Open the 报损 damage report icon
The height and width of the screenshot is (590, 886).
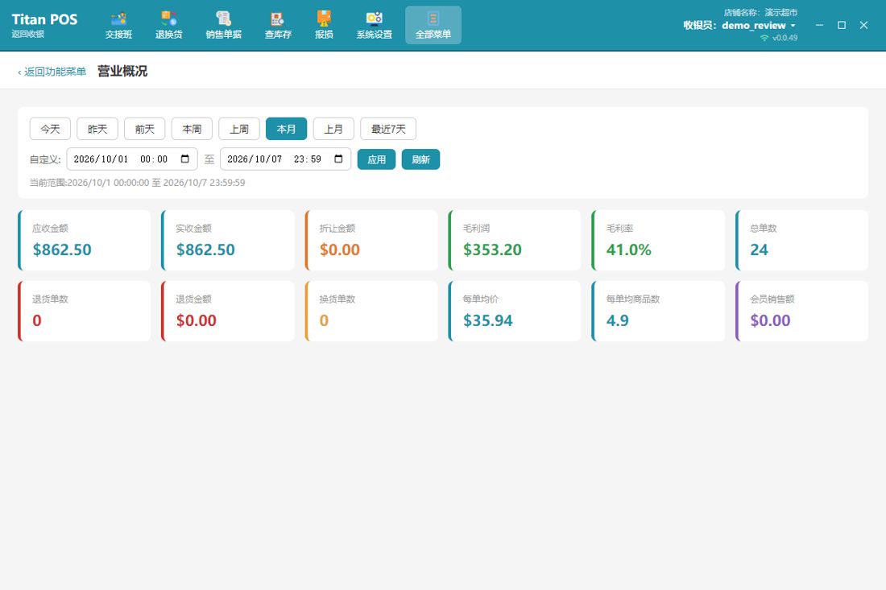click(x=324, y=26)
